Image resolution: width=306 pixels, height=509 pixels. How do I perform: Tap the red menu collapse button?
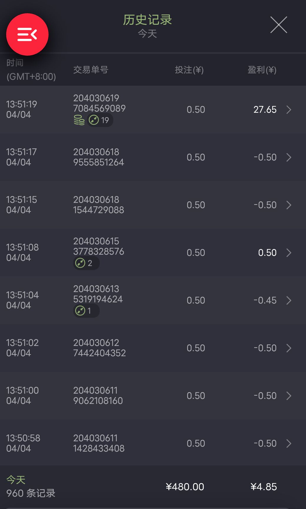tap(27, 34)
